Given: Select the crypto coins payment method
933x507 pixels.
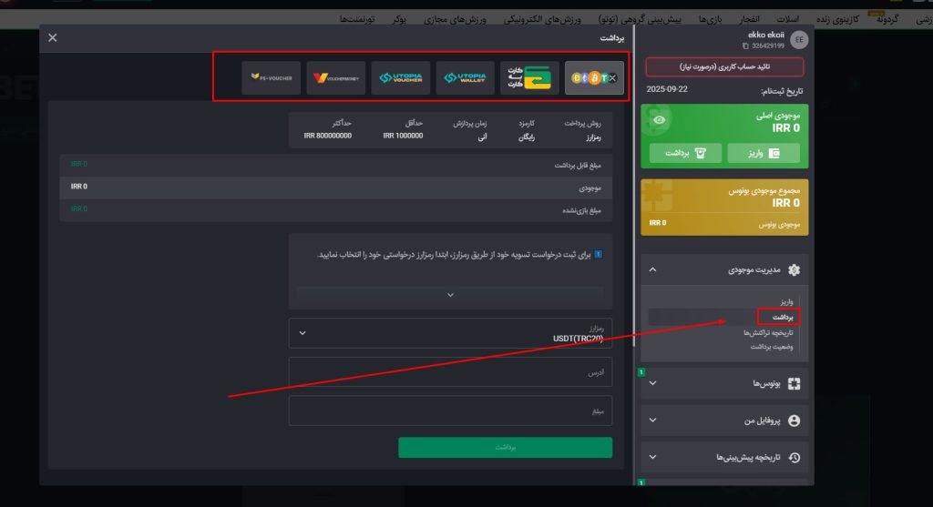Looking at the screenshot, I should [594, 78].
